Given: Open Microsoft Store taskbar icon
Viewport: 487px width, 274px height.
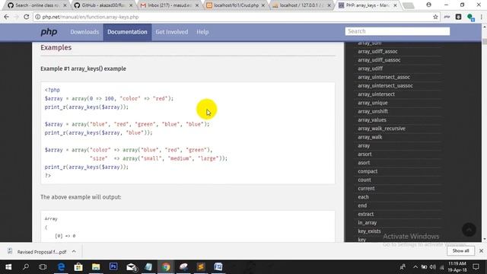Looking at the screenshot, I should click(x=78, y=267).
